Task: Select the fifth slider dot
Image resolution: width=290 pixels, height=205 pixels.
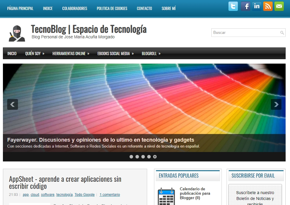Action: 155,157
